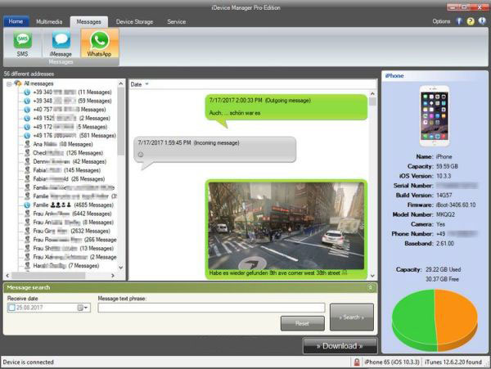Click the Download button
The image size is (491, 369).
coord(340,346)
